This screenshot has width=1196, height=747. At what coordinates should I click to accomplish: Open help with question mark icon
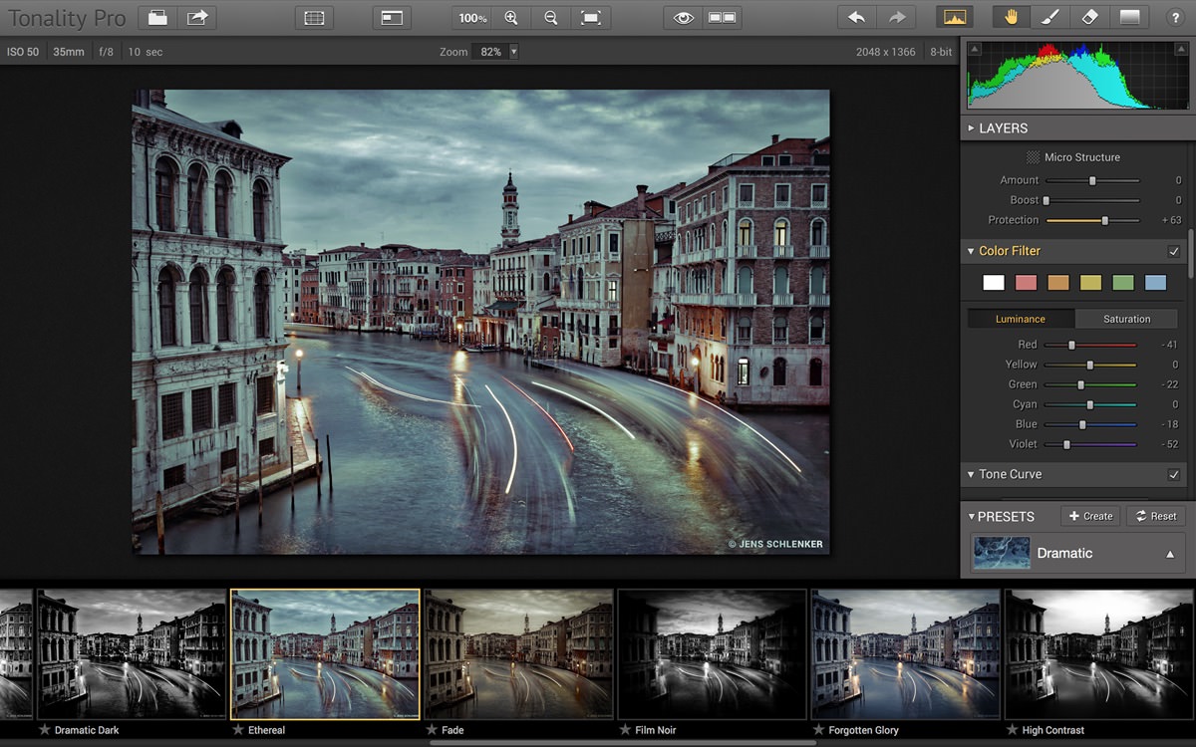pos(1174,18)
